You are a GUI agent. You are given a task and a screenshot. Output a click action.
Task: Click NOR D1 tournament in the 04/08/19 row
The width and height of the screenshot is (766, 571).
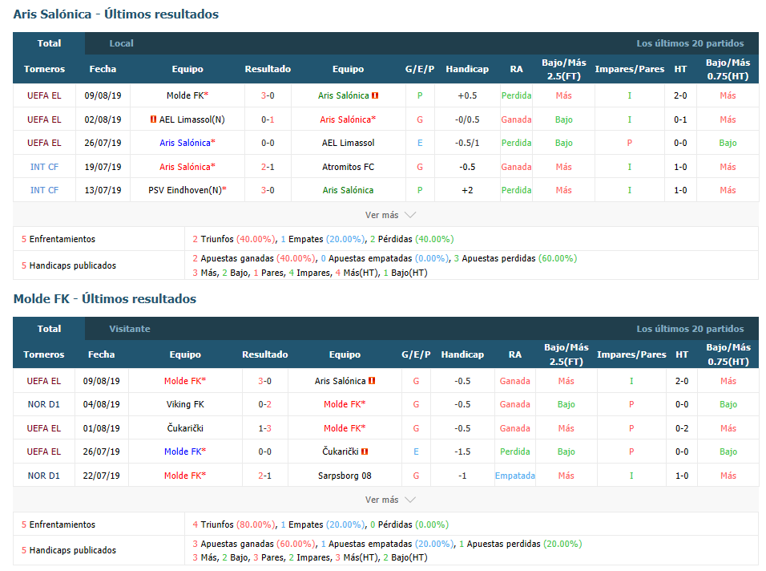[x=44, y=404]
